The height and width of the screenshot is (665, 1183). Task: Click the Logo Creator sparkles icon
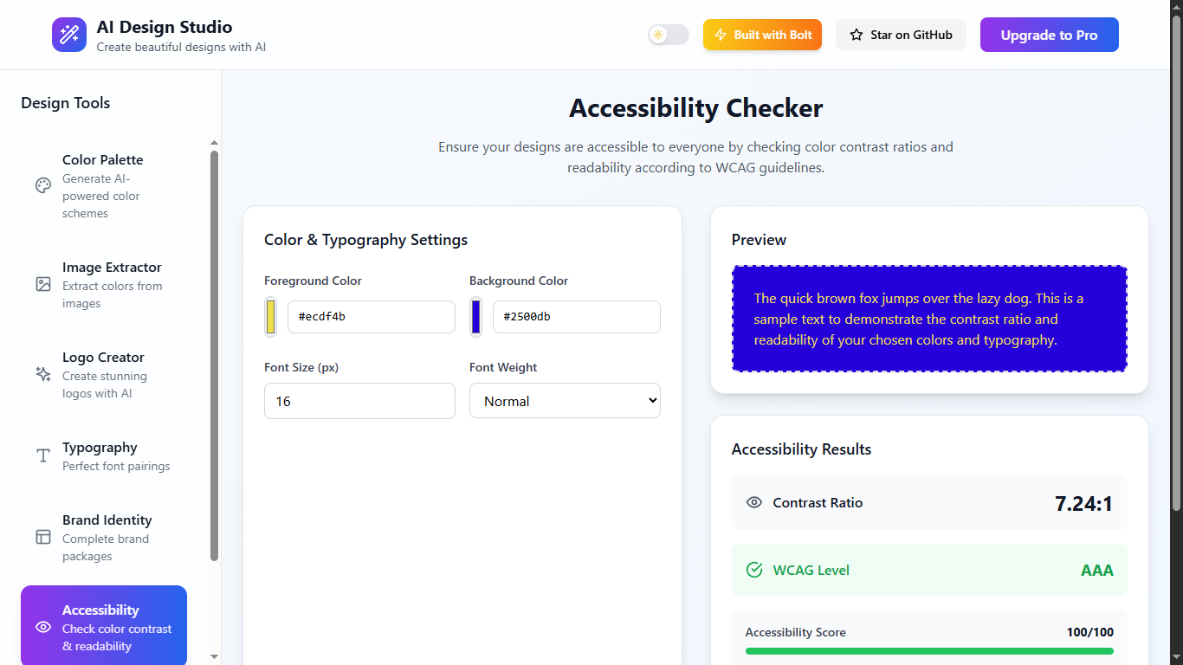43,374
